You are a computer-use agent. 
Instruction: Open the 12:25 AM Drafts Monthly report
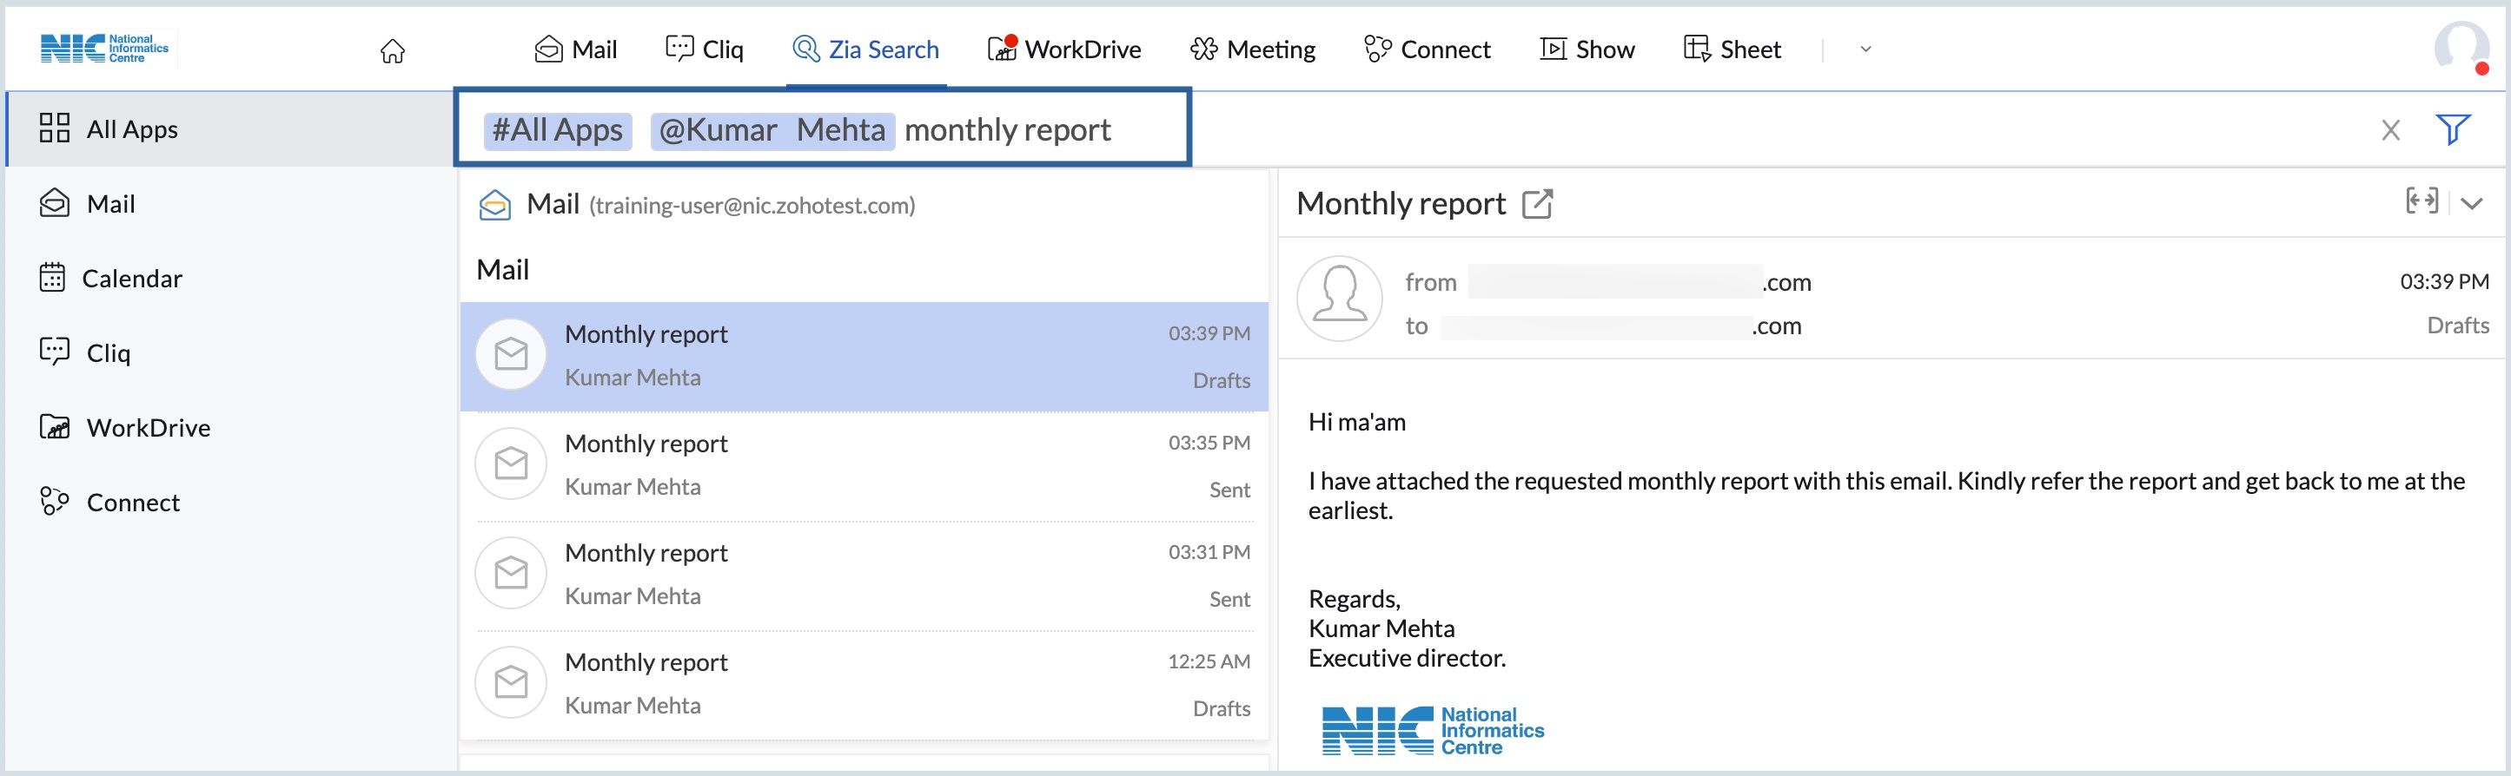(863, 685)
